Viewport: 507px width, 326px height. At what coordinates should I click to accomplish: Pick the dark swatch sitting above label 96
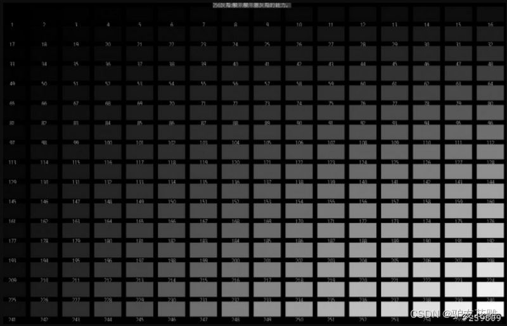pyautogui.click(x=490, y=113)
